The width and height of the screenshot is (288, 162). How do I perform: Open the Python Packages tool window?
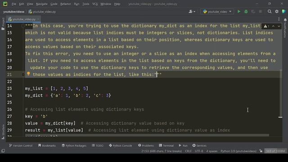point(74,145)
